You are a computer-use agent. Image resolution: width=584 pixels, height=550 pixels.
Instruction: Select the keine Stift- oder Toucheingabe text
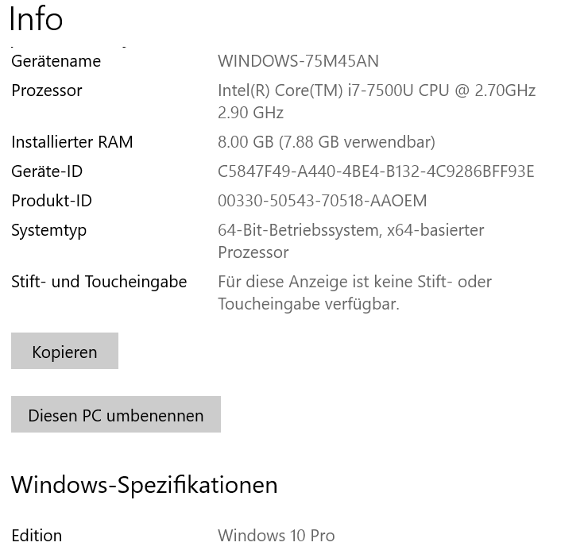click(x=354, y=292)
